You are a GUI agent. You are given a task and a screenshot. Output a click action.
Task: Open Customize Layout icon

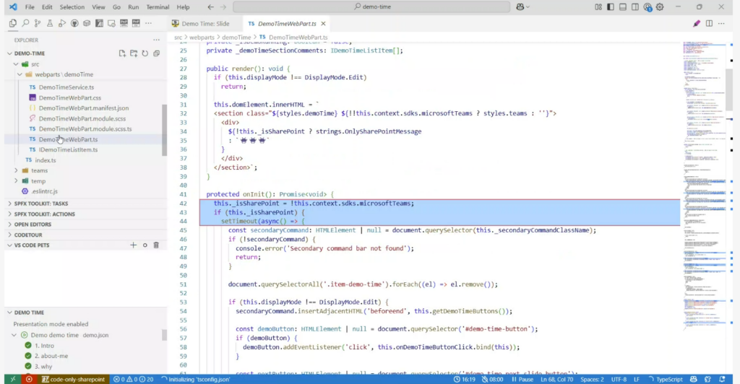(x=598, y=6)
